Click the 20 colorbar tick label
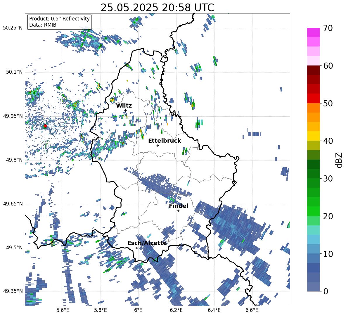Image resolution: width=346 pixels, height=316 pixels. [x=328, y=216]
